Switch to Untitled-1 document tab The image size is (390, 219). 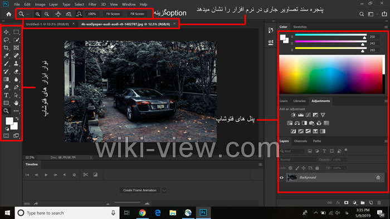pos(47,24)
